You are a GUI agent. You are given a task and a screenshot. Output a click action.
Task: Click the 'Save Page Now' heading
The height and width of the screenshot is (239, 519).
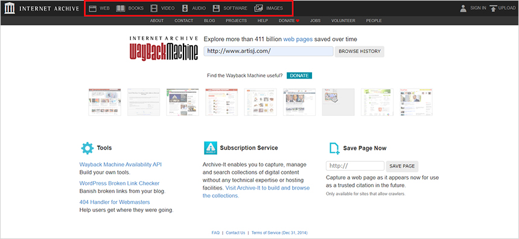pos(365,148)
